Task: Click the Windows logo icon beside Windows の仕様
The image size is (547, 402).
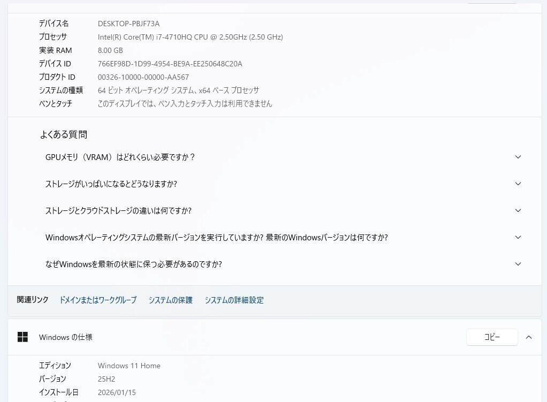Action: (22, 337)
